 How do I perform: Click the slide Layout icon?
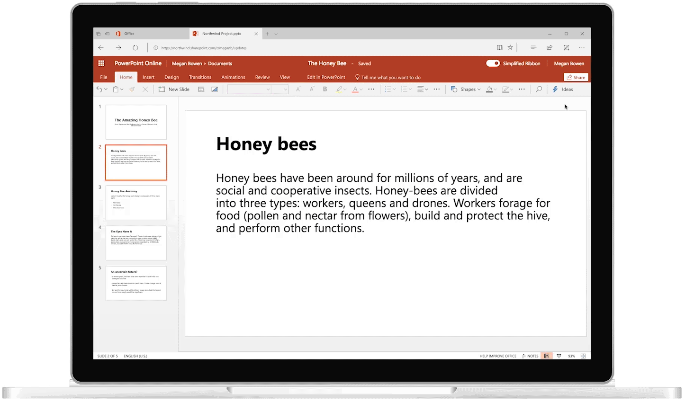tap(201, 89)
